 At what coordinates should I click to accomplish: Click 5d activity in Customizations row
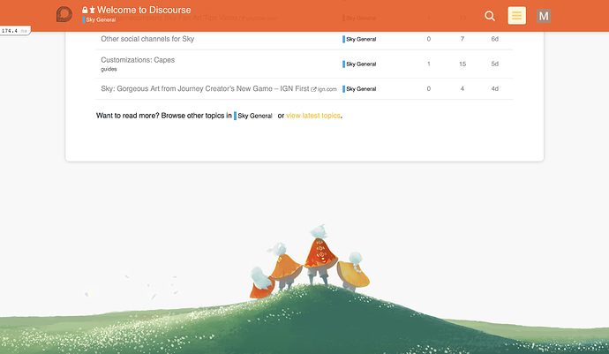pyautogui.click(x=494, y=64)
